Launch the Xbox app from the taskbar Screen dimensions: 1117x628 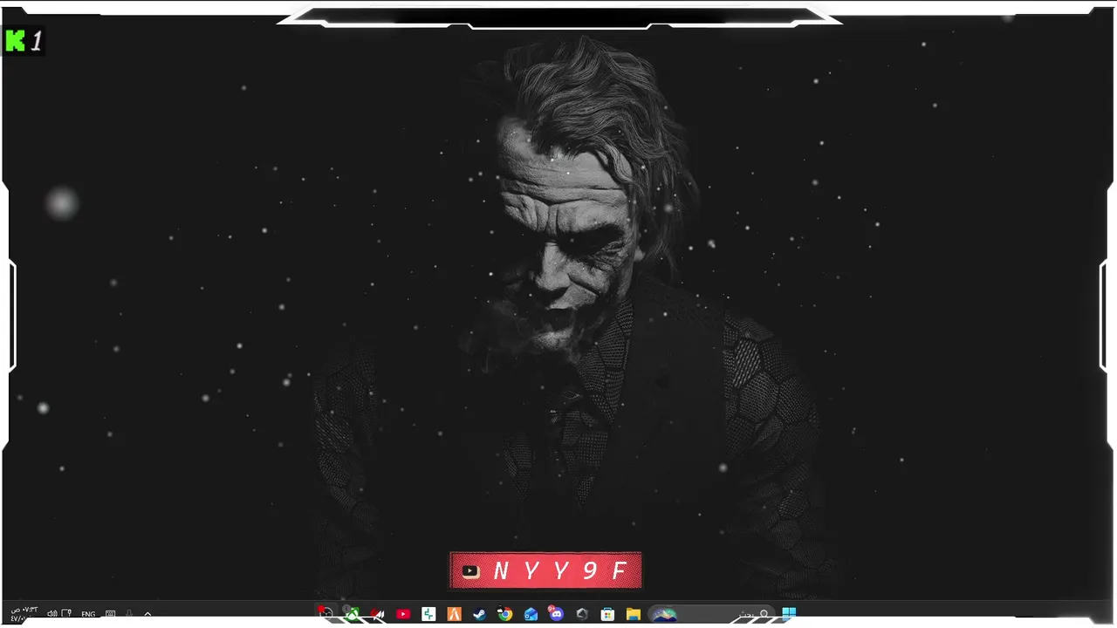[352, 613]
